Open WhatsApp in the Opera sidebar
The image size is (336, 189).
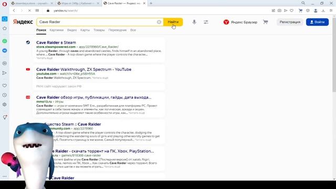pyautogui.click(x=5, y=41)
